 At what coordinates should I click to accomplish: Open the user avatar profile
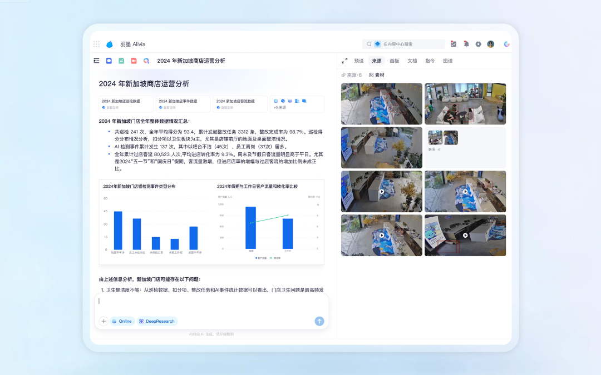pyautogui.click(x=491, y=44)
